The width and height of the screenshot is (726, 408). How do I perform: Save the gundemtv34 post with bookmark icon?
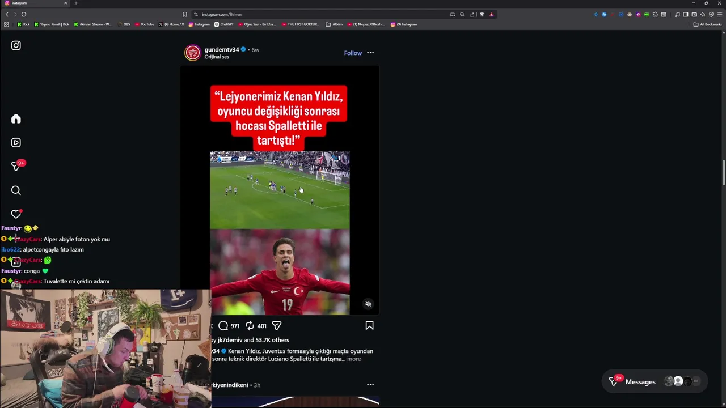369,326
